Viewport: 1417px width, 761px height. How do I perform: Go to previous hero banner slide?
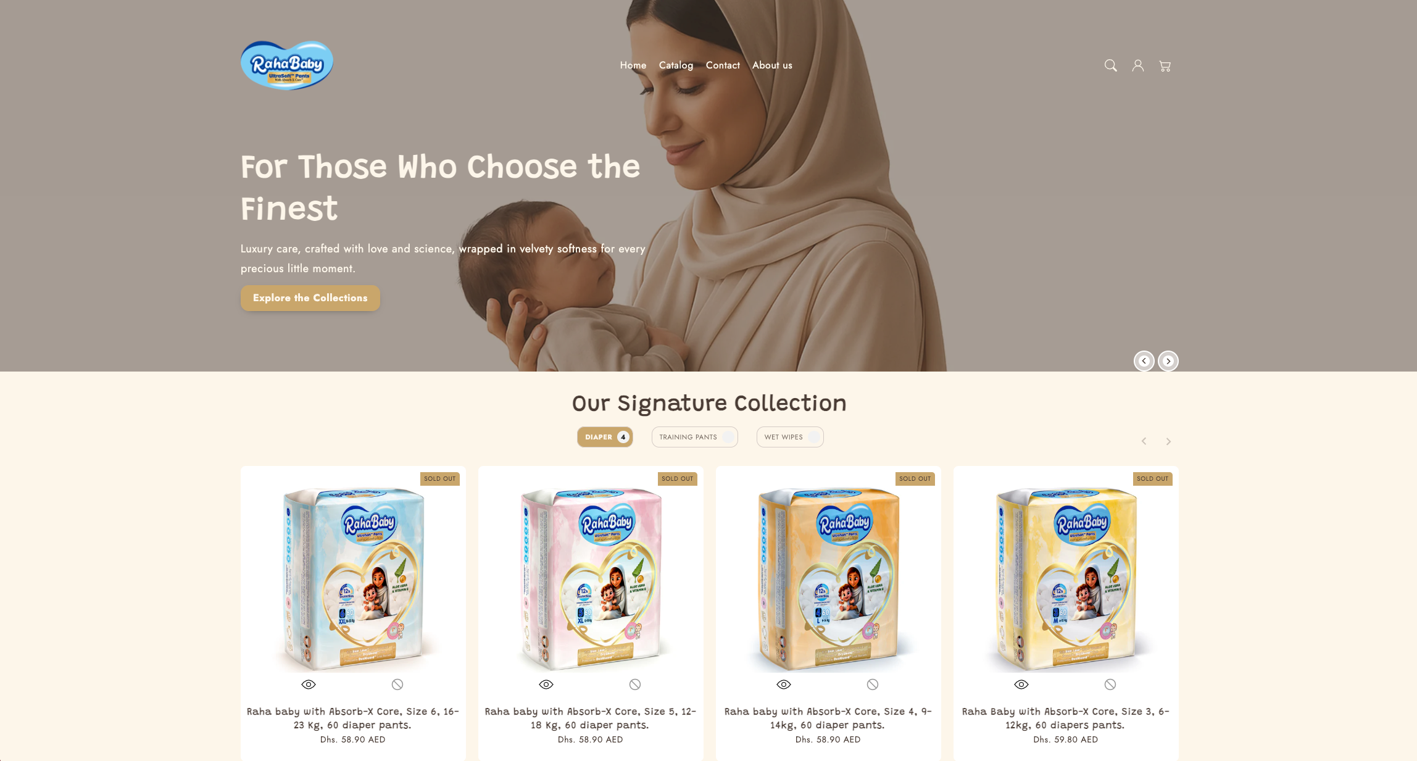(x=1144, y=361)
